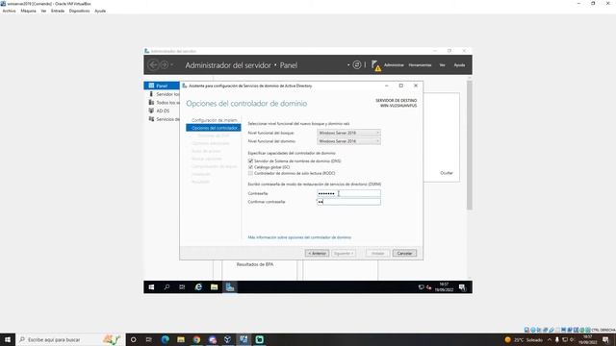The height and width of the screenshot is (346, 616).
Task: Open VirtualBox Entrada menu
Action: (58, 11)
